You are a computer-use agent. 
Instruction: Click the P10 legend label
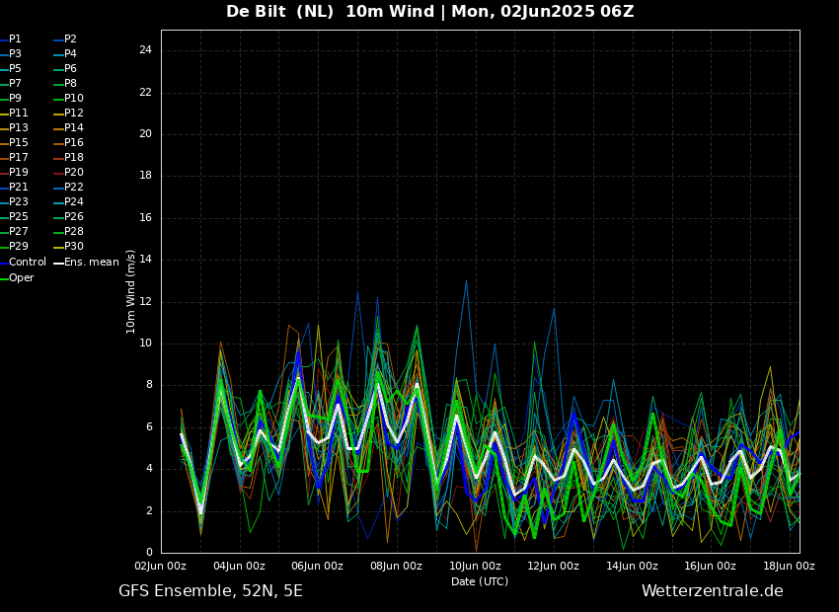pyautogui.click(x=73, y=99)
